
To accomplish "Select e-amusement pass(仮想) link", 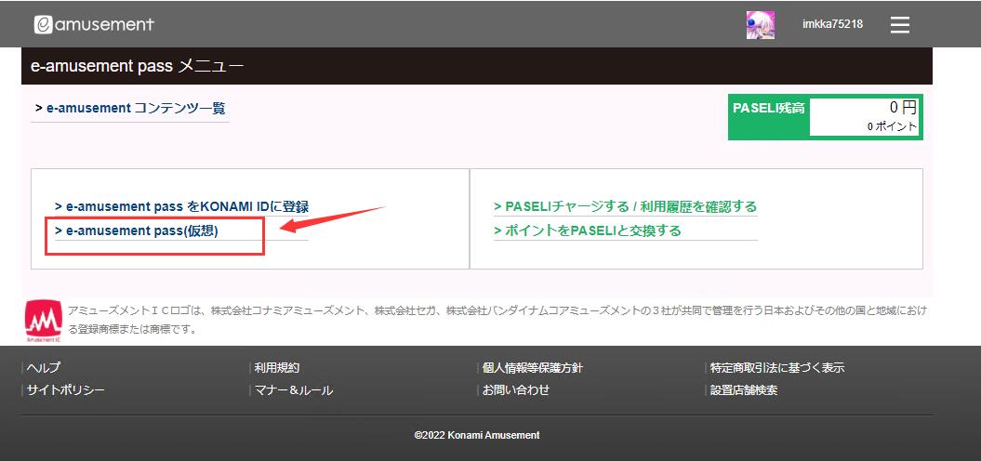I will [x=137, y=230].
